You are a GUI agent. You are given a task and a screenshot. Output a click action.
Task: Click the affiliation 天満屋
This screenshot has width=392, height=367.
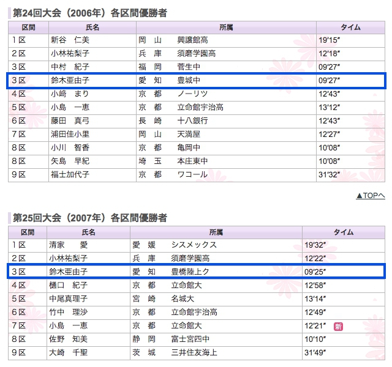click(x=189, y=135)
